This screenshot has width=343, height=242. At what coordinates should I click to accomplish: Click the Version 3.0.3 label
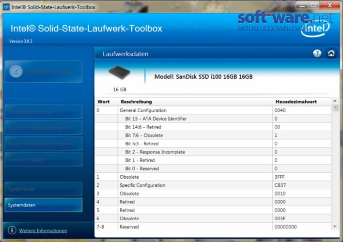coord(20,41)
